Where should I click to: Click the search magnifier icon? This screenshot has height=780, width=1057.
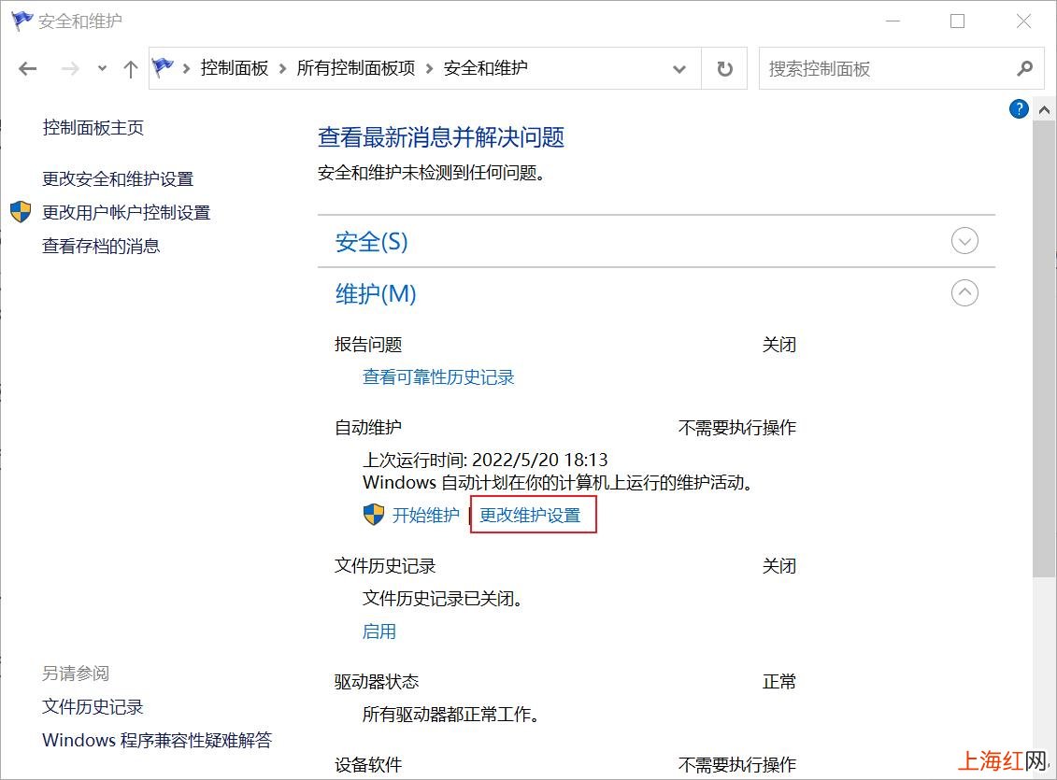(x=1024, y=68)
